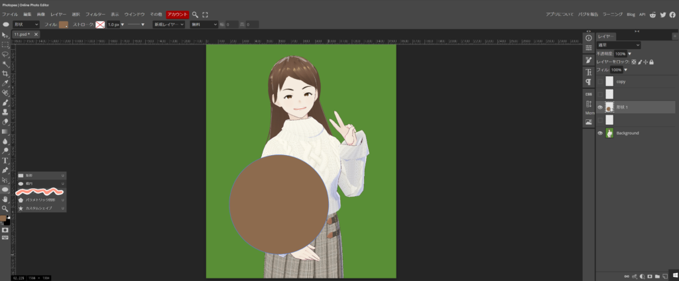
Task: Open the フィルター menu
Action: click(x=95, y=14)
